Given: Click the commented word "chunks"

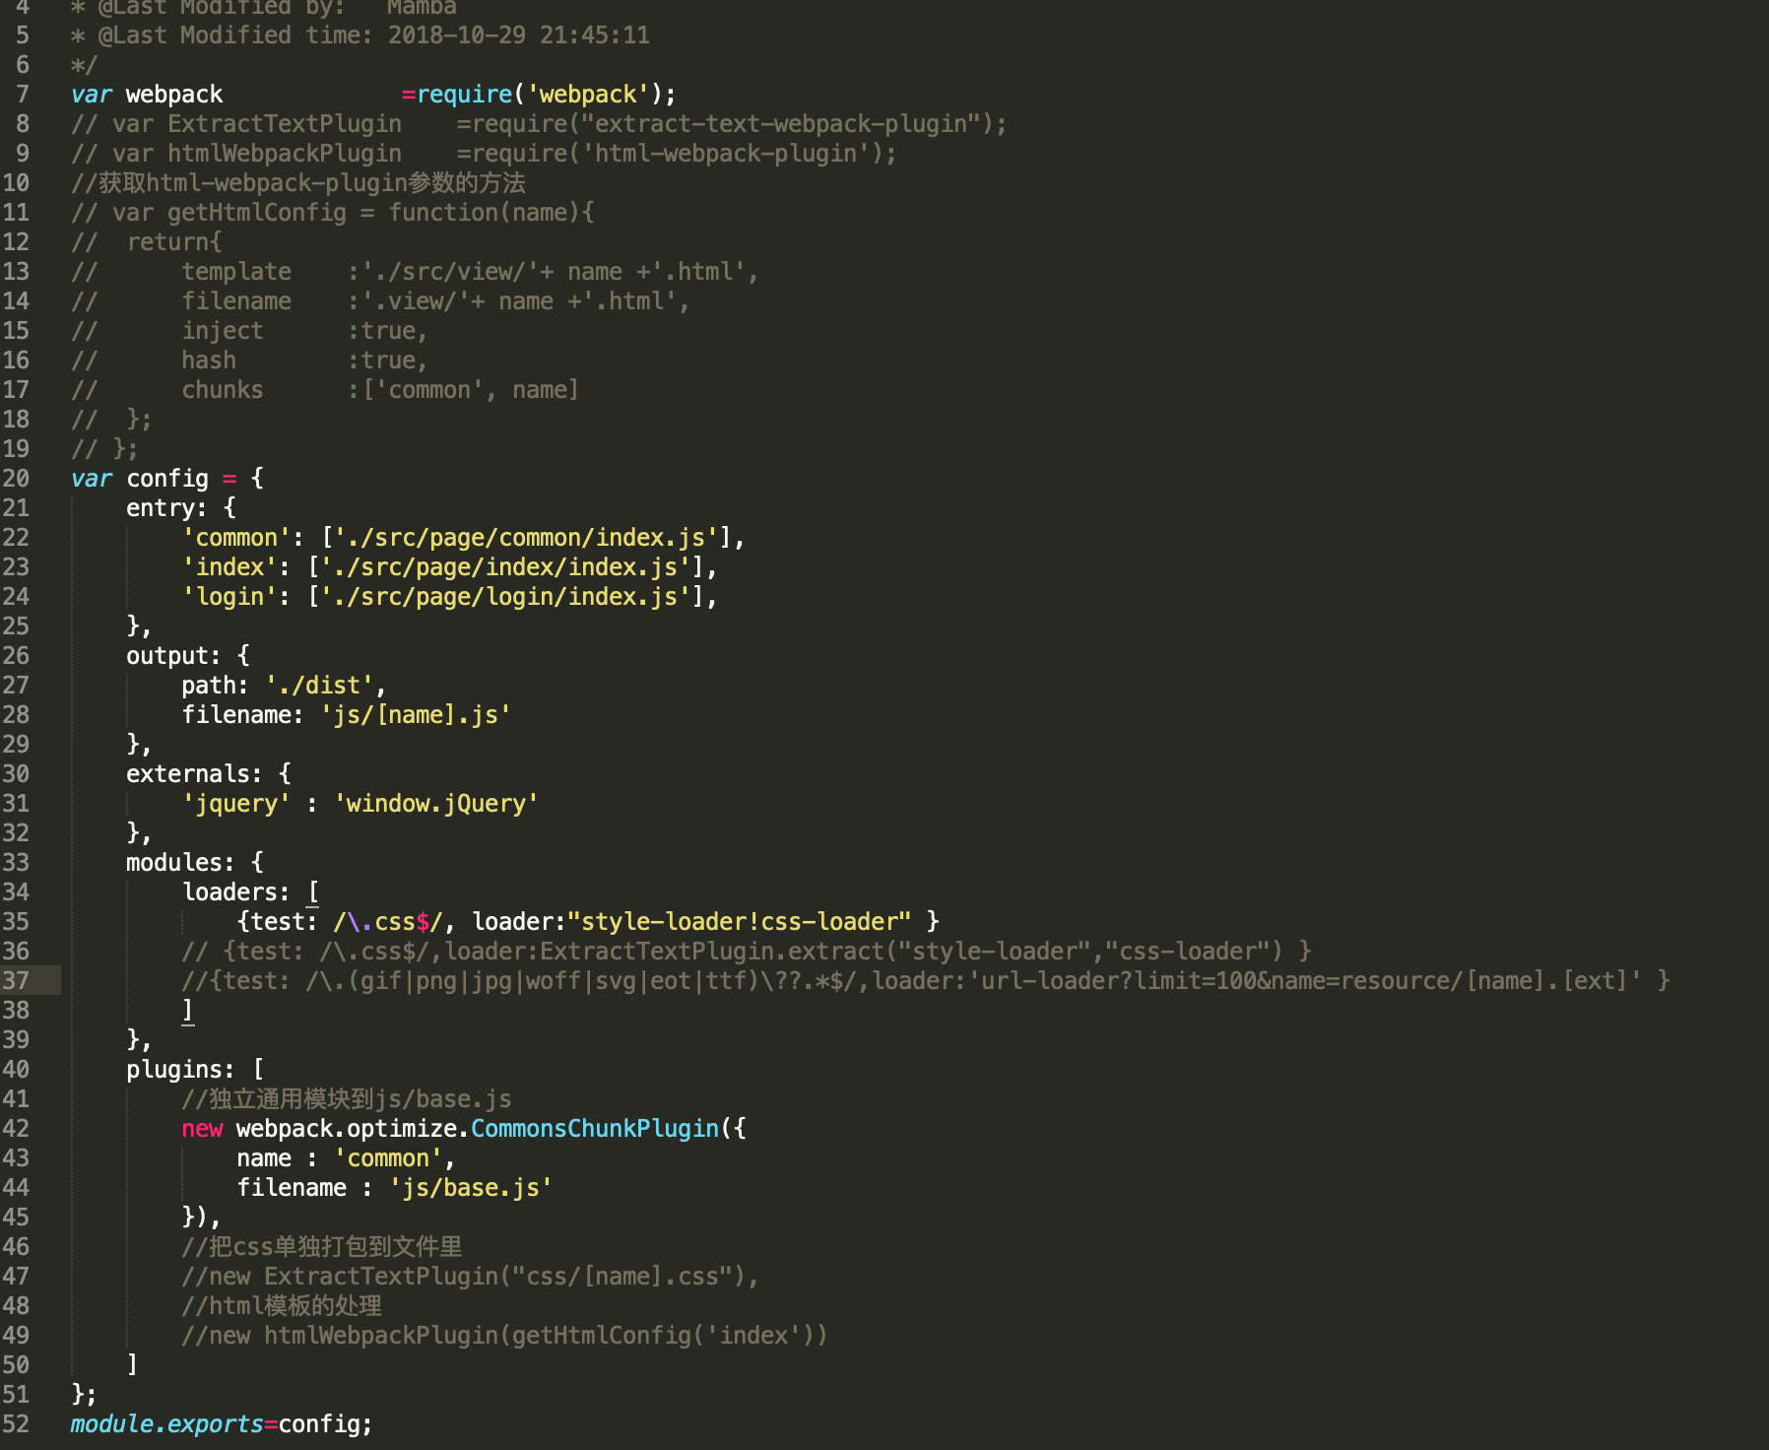Looking at the screenshot, I should point(223,390).
